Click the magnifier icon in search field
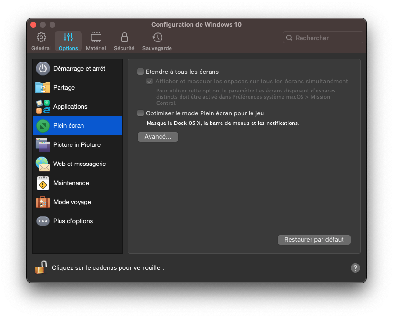The height and width of the screenshot is (318, 393). click(x=289, y=38)
